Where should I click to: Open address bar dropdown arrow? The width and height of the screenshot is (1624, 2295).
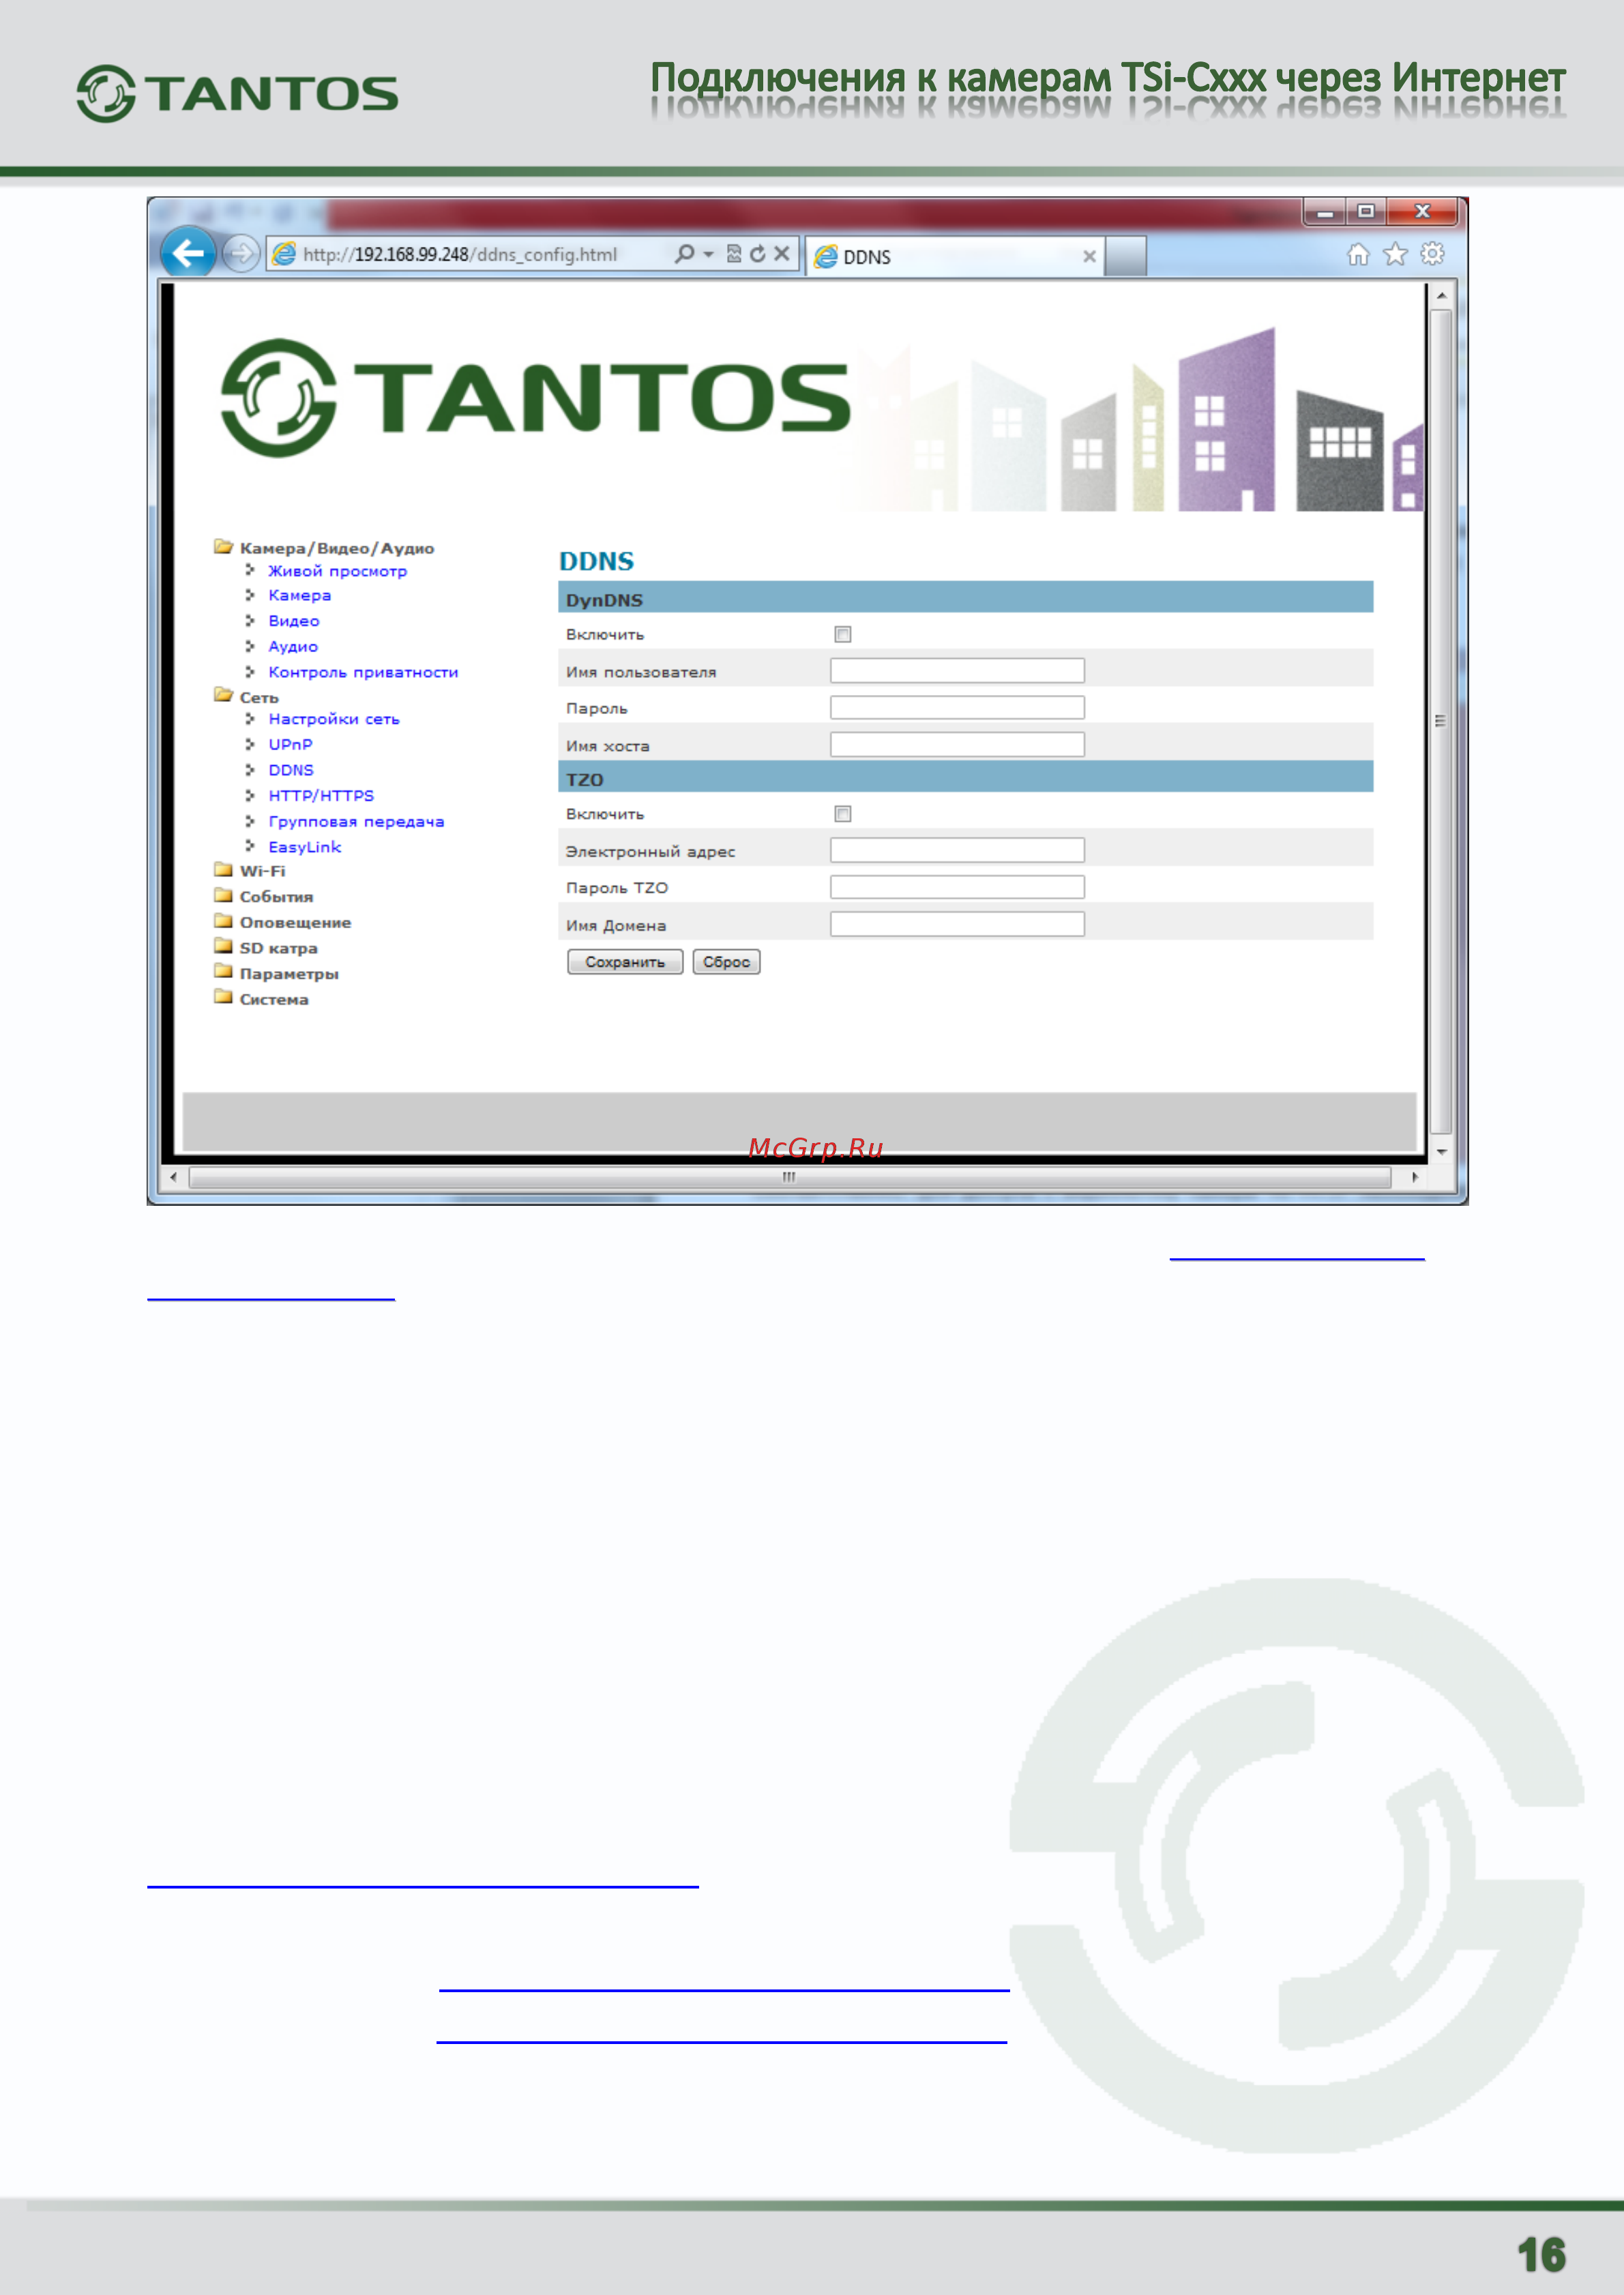(708, 255)
